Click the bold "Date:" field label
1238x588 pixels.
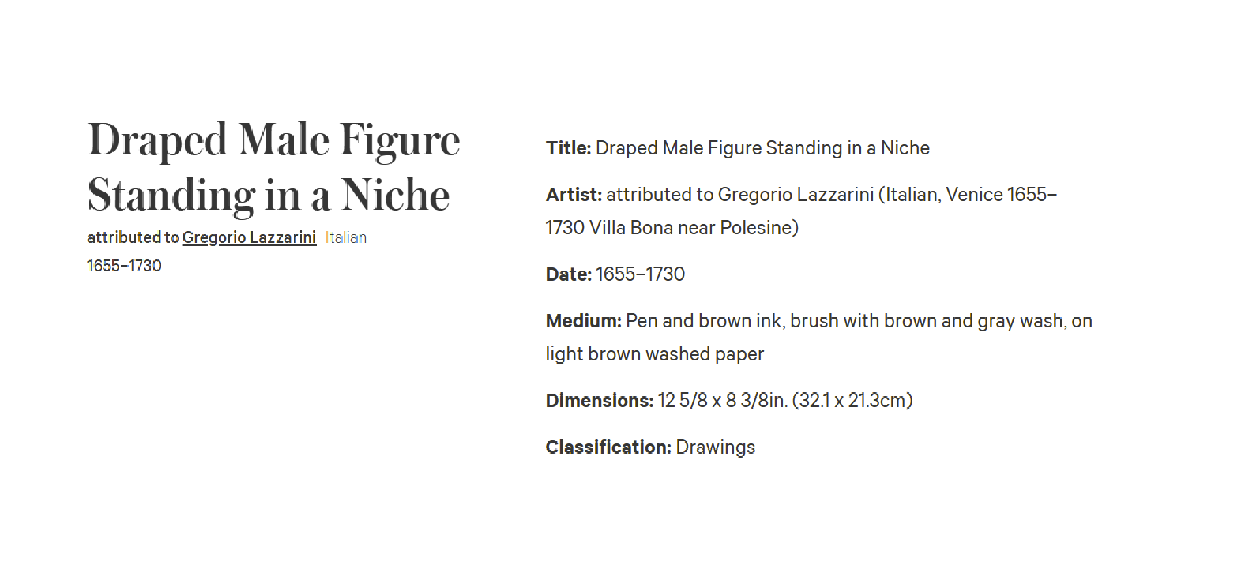coord(568,274)
